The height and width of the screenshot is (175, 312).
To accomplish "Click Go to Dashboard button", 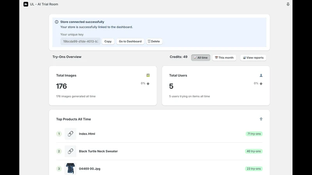I will click(130, 41).
